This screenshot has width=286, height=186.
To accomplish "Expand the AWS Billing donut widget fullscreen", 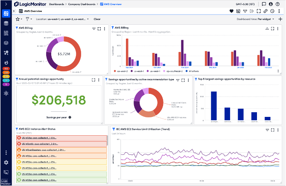I will click(99, 29).
